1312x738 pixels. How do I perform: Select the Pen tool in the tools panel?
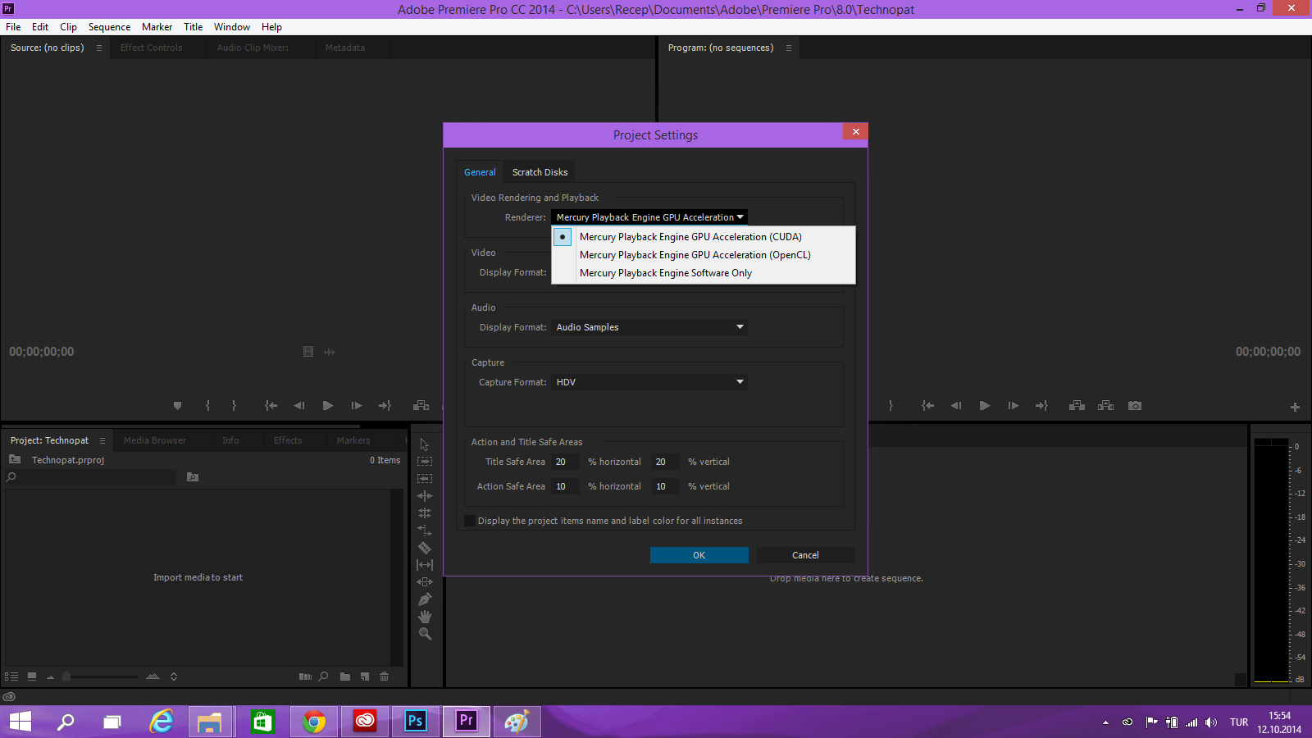(x=425, y=599)
